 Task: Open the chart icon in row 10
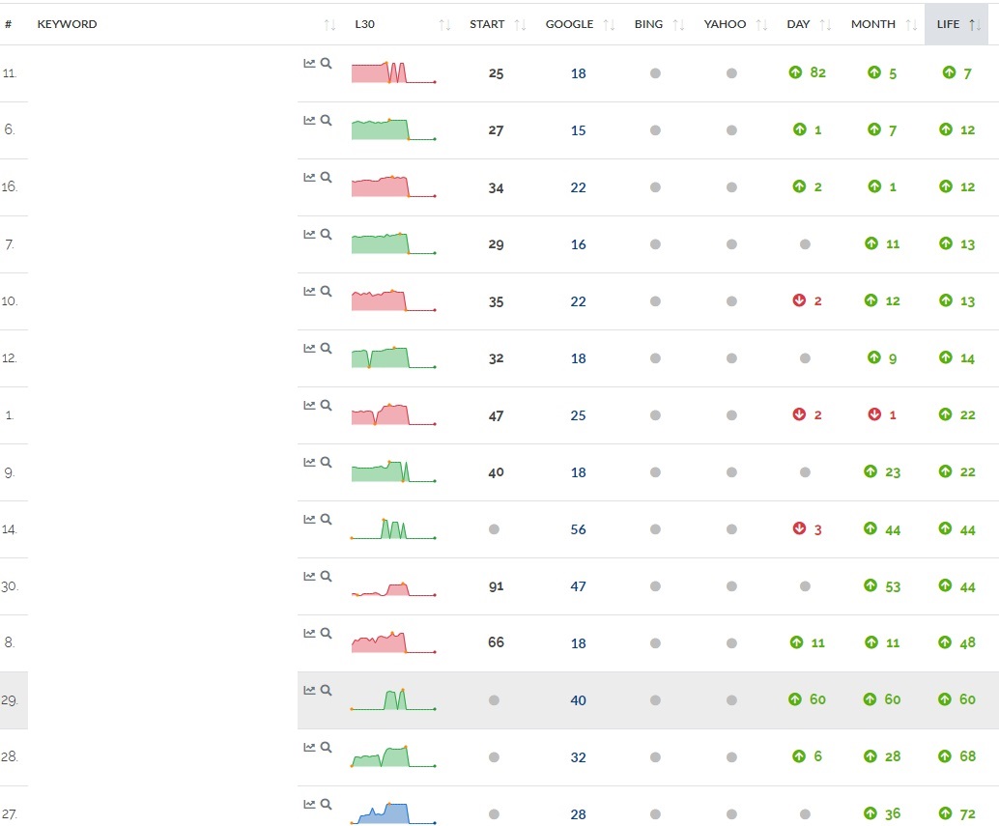309,291
